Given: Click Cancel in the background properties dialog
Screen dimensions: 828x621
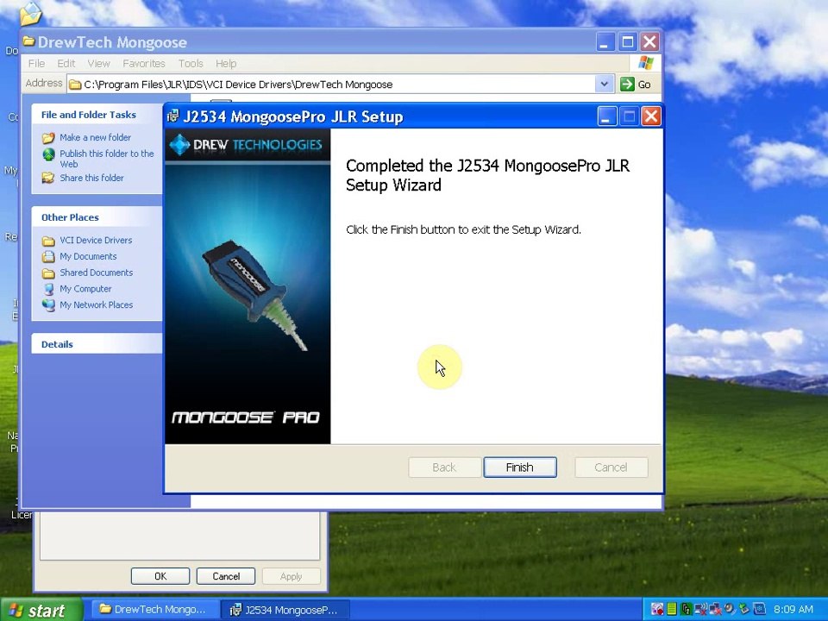Looking at the screenshot, I should [225, 576].
